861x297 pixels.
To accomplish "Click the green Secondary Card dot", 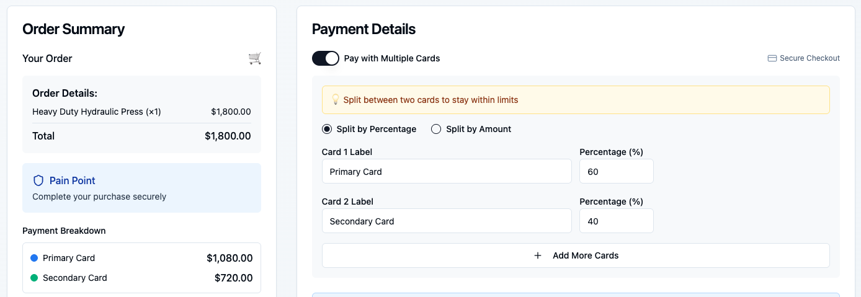I will coord(34,278).
